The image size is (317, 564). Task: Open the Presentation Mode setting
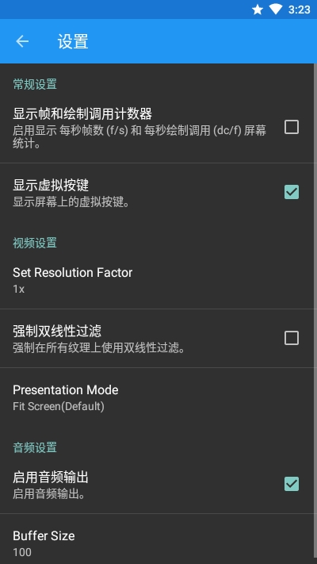pyautogui.click(x=157, y=397)
